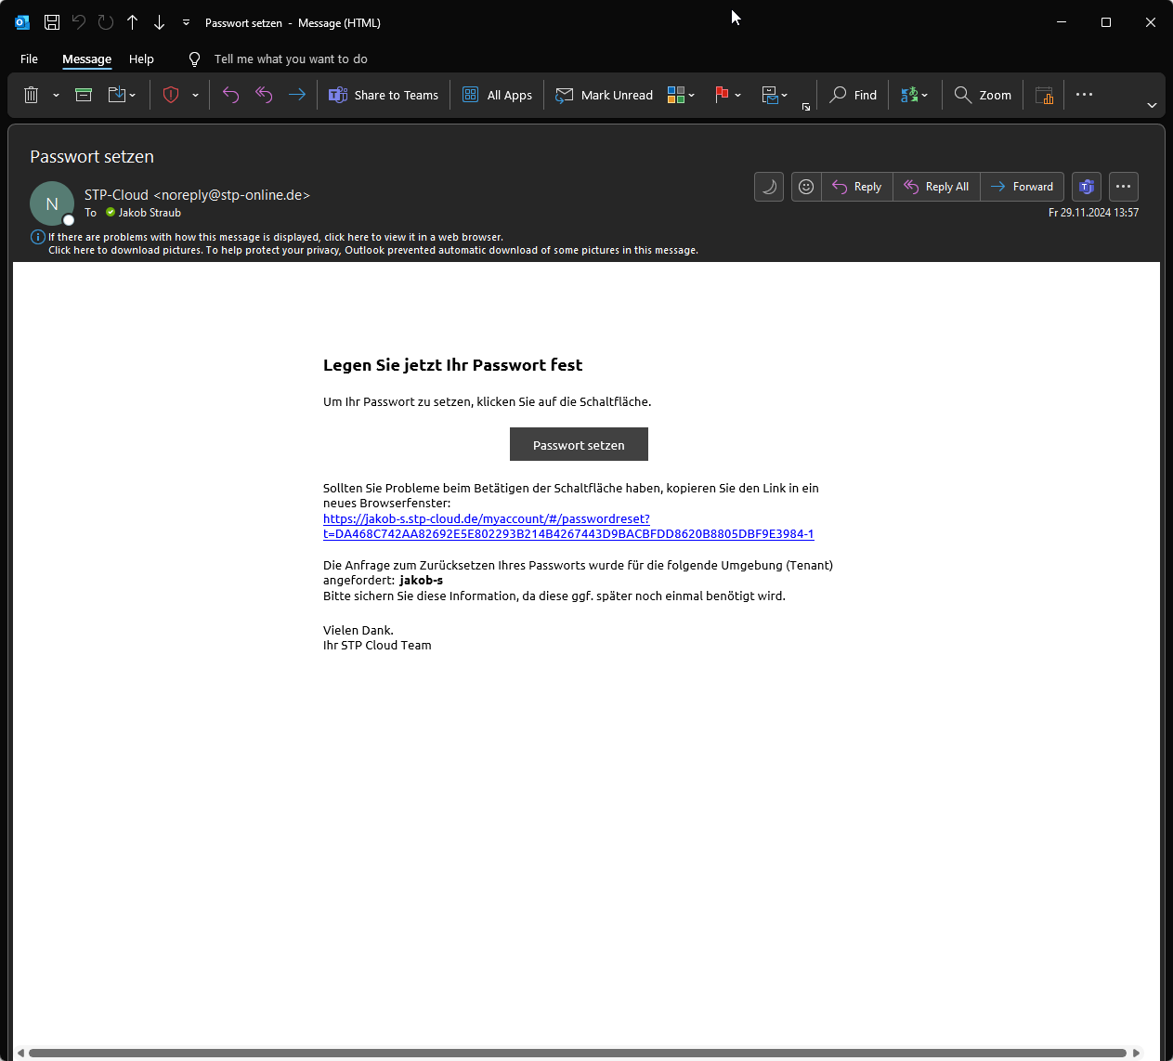Click the date Fr 29.11.2024 13:57
Screen dimensions: 1173x1061
point(1093,213)
